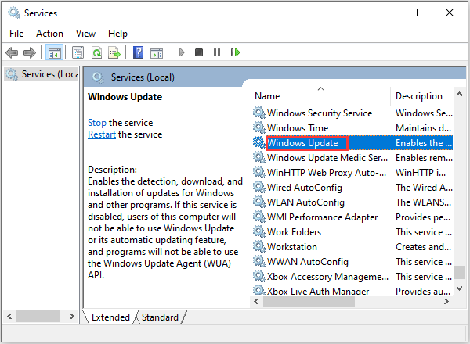Click console tree horizontal scroll right arrow

click(71, 316)
